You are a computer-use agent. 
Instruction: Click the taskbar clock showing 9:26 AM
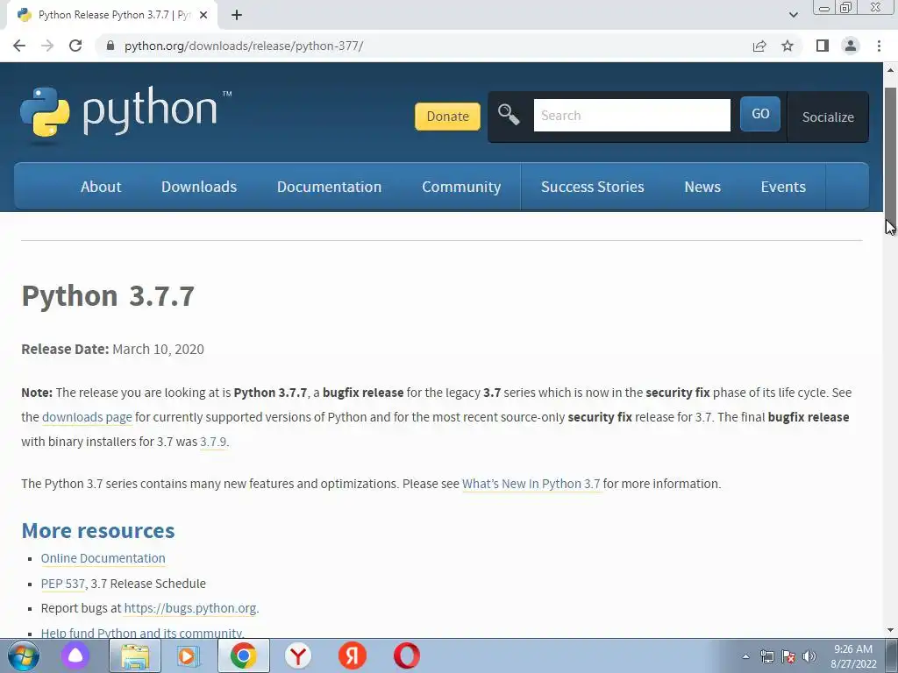(x=853, y=656)
